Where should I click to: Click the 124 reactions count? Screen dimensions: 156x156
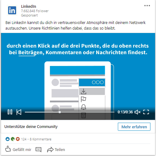tap(24, 139)
